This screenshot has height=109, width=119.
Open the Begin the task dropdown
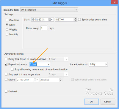(49, 10)
